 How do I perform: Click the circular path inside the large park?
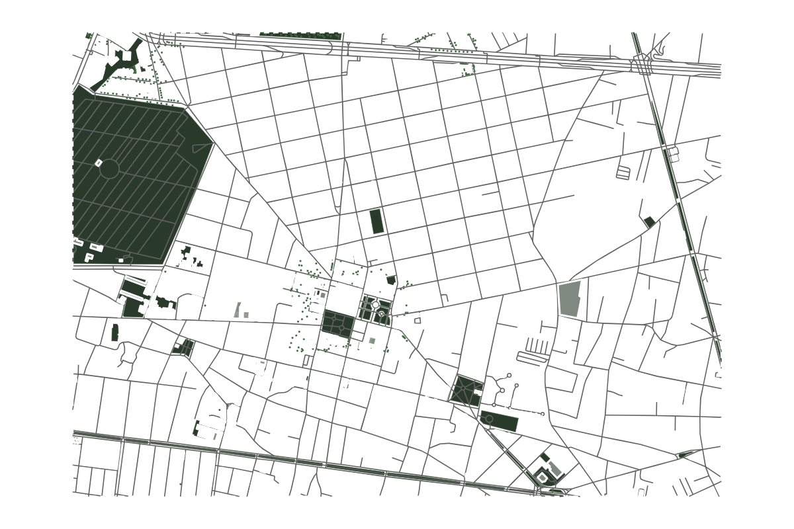pyautogui.click(x=109, y=169)
